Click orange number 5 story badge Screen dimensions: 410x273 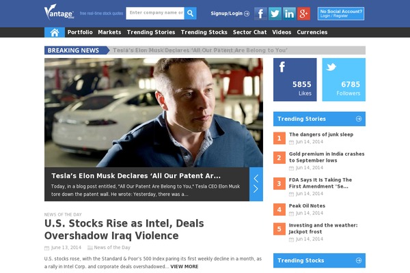point(279,229)
